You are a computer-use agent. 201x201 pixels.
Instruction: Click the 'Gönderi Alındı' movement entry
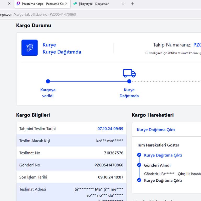click(x=157, y=165)
